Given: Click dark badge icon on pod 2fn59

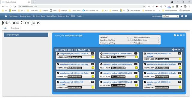Looking at the screenshot, I should pyautogui.click(x=179, y=64).
